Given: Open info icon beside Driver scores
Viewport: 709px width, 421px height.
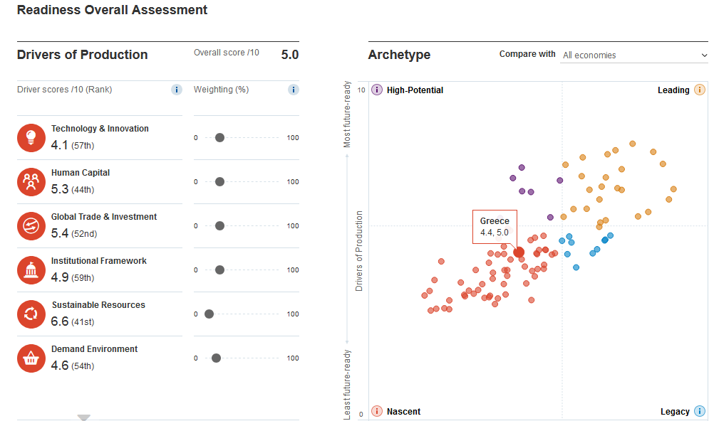Looking at the screenshot, I should (x=176, y=90).
